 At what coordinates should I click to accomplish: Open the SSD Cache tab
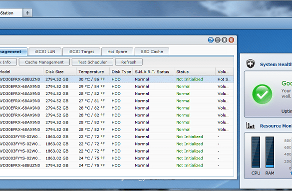(152, 51)
